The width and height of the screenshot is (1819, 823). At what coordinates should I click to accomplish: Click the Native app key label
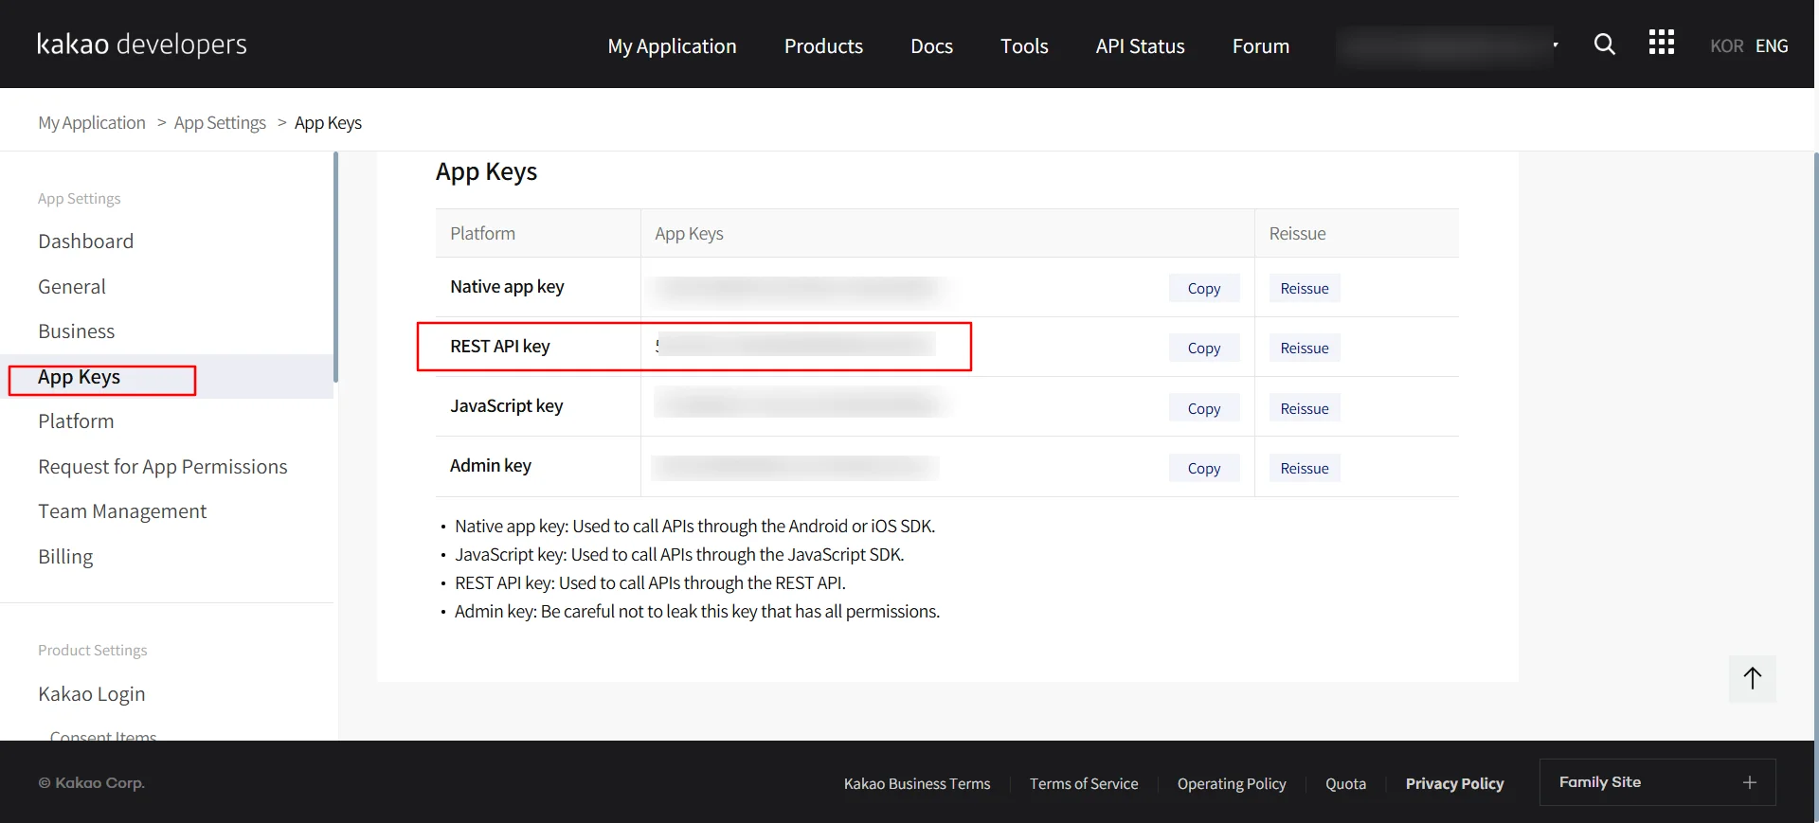tap(507, 287)
